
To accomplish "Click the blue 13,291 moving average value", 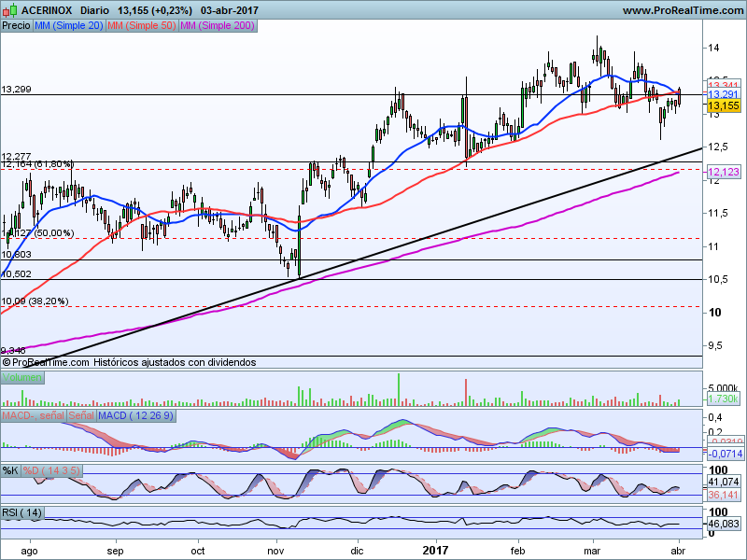I will point(723,94).
